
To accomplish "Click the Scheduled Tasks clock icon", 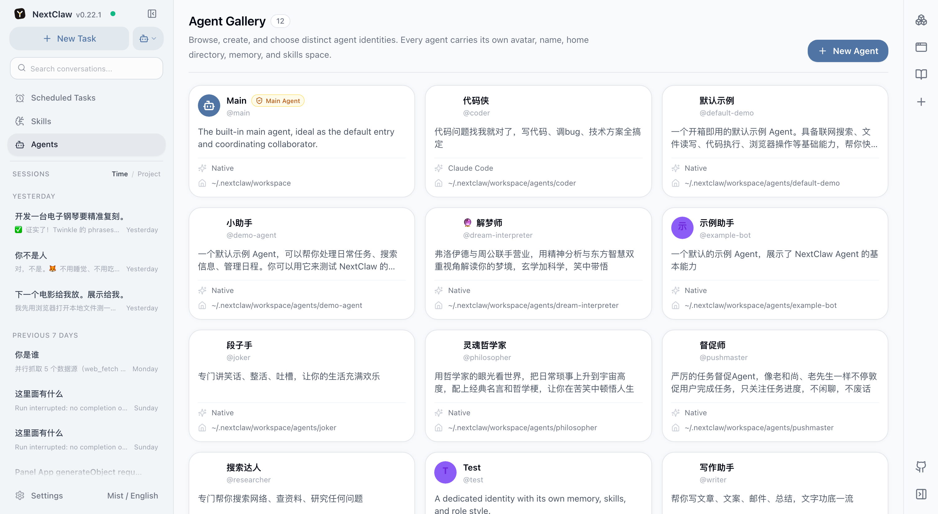I will [20, 98].
